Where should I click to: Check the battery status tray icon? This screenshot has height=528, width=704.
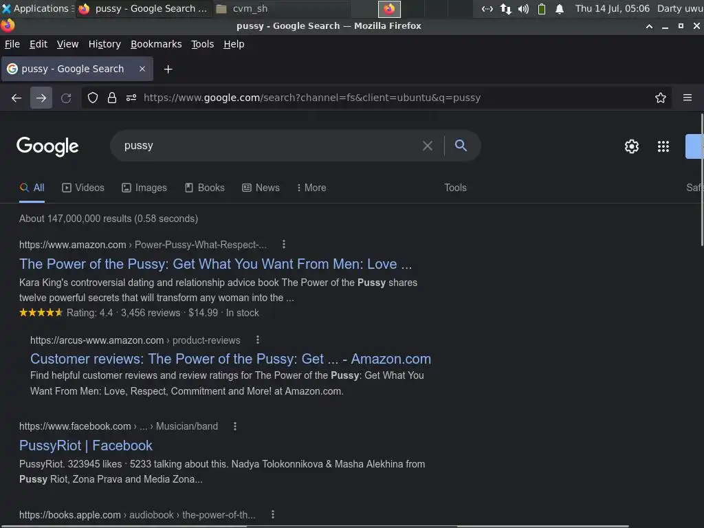[542, 9]
